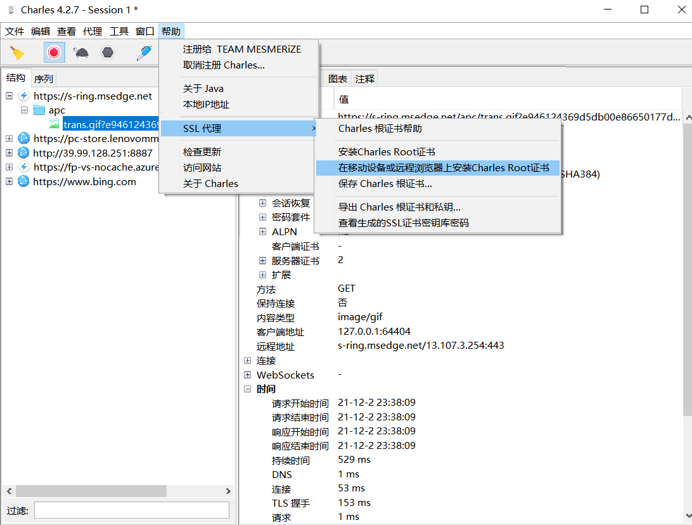Click right arrow of tree horizontal scrollbar
Viewport: 692px width, 525px height.
coord(228,491)
